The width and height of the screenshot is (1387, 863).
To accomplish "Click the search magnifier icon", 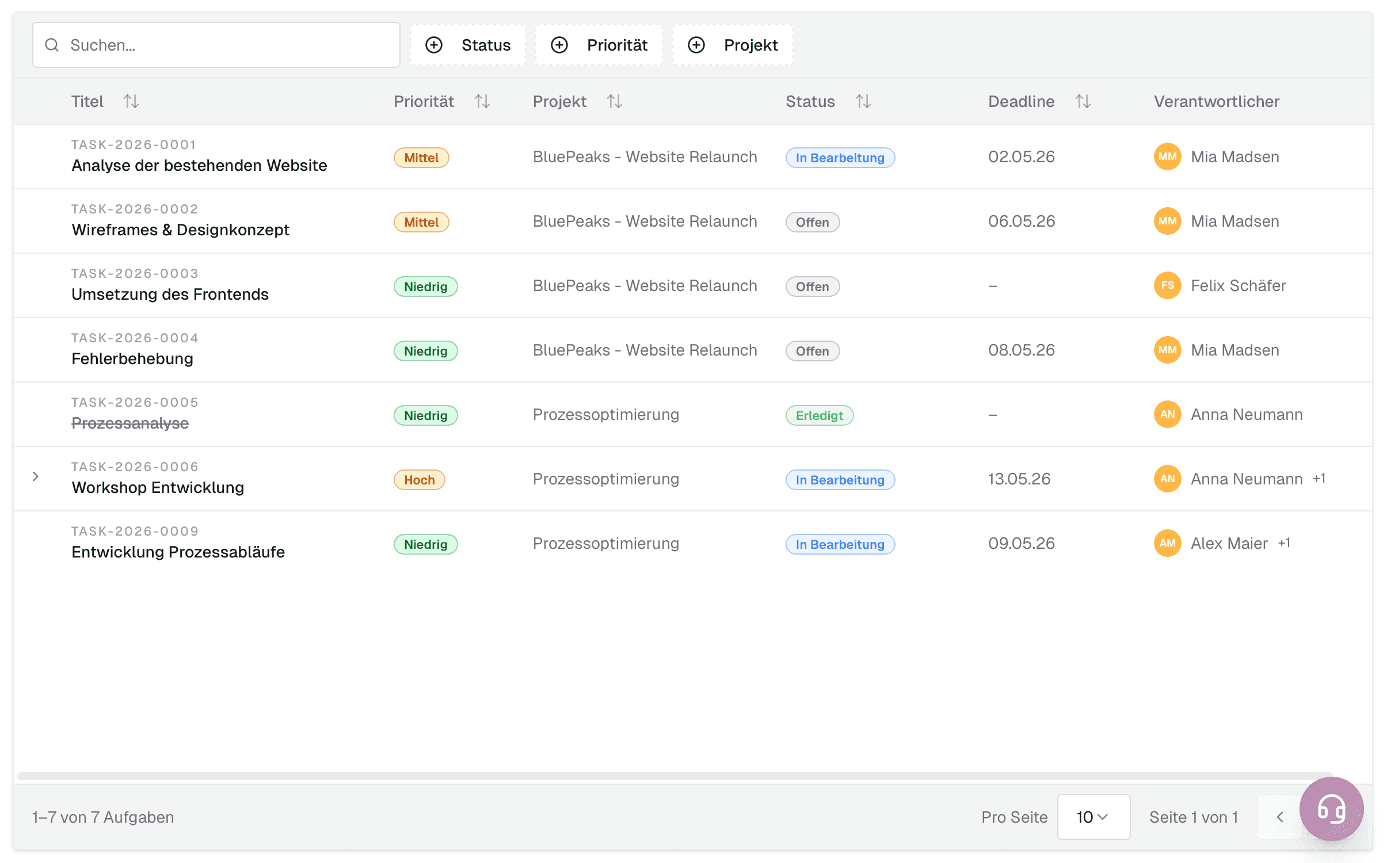I will click(x=52, y=45).
